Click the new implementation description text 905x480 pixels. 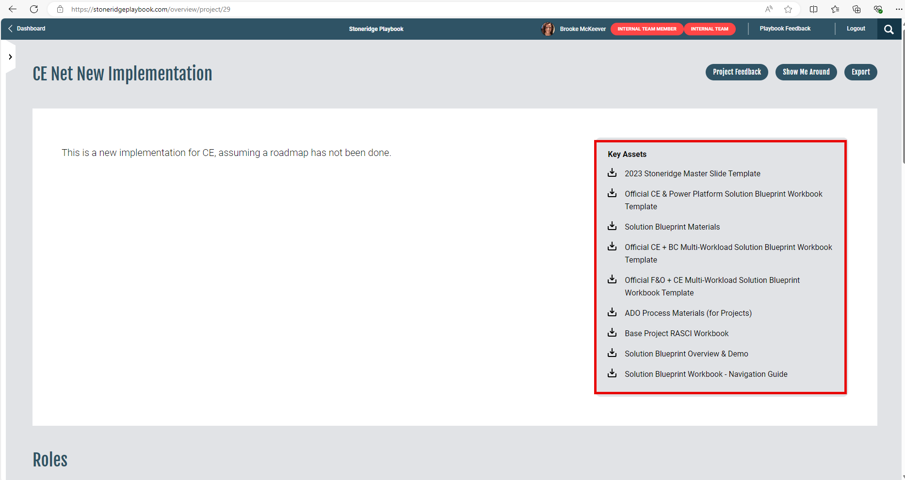tap(226, 153)
